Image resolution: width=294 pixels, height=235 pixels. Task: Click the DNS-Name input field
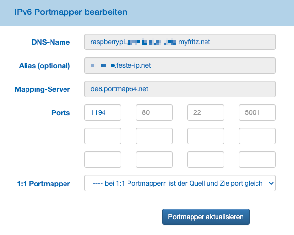[x=179, y=42]
